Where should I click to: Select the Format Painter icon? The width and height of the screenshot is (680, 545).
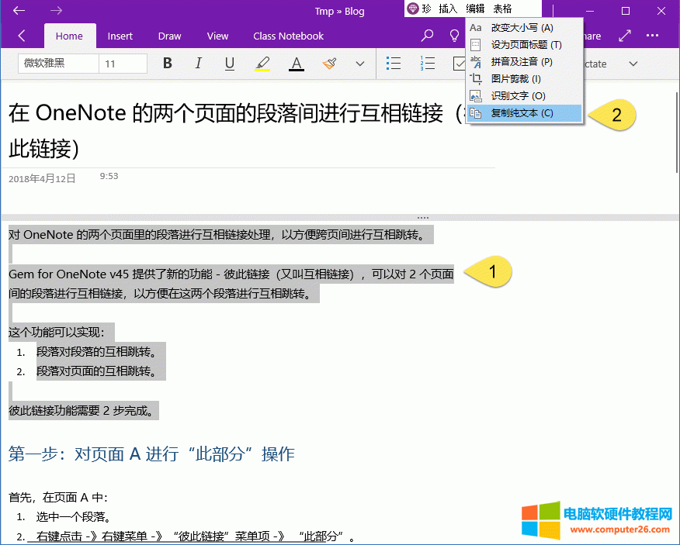(329, 64)
